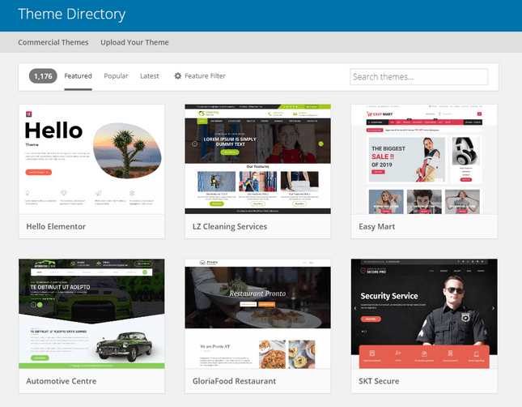This screenshot has width=522, height=407.
Task: Click the Feature Filter gear icon
Action: [178, 76]
